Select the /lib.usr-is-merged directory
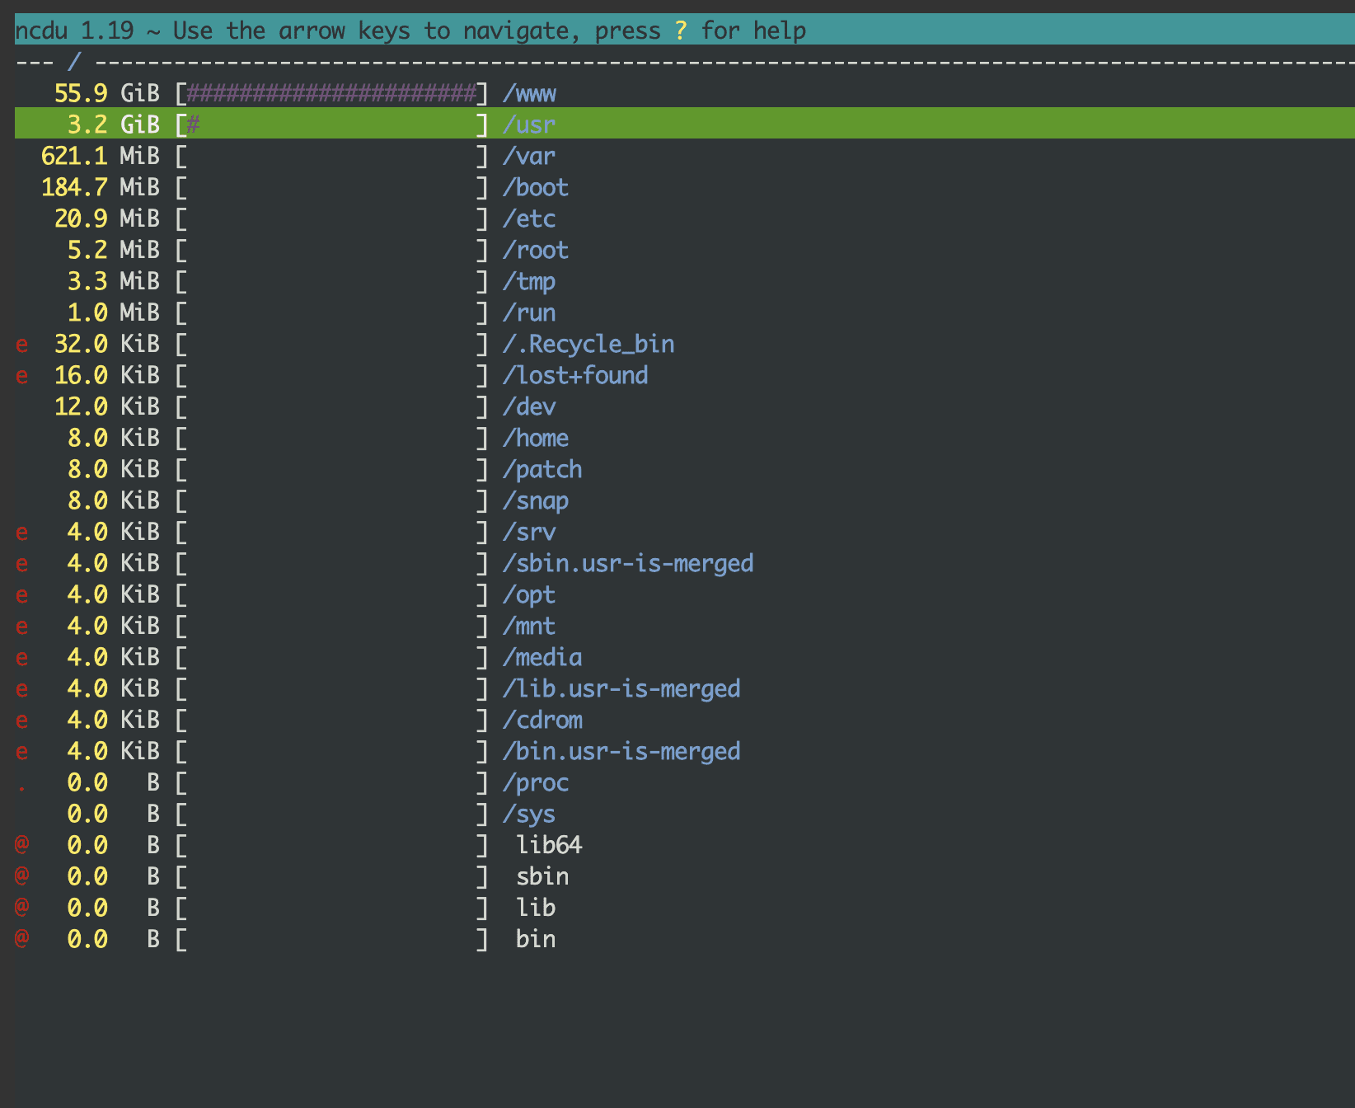Viewport: 1355px width, 1108px height. [x=621, y=688]
